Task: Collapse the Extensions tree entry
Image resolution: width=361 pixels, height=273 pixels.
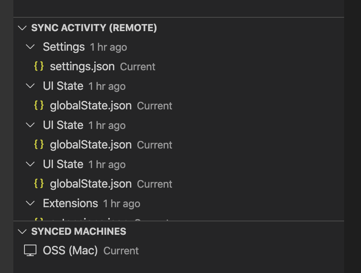Action: point(30,203)
